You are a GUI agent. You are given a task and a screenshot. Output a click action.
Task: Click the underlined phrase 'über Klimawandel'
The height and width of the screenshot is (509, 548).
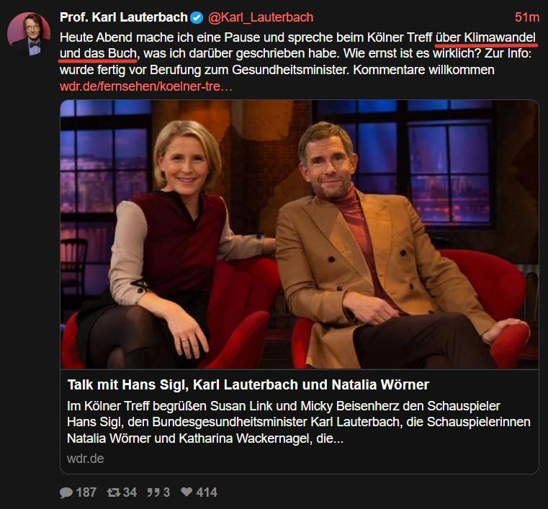pyautogui.click(x=485, y=37)
